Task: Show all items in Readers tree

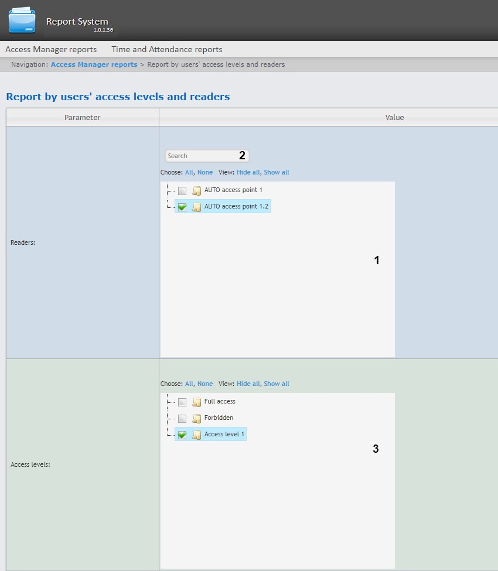Action: (277, 173)
